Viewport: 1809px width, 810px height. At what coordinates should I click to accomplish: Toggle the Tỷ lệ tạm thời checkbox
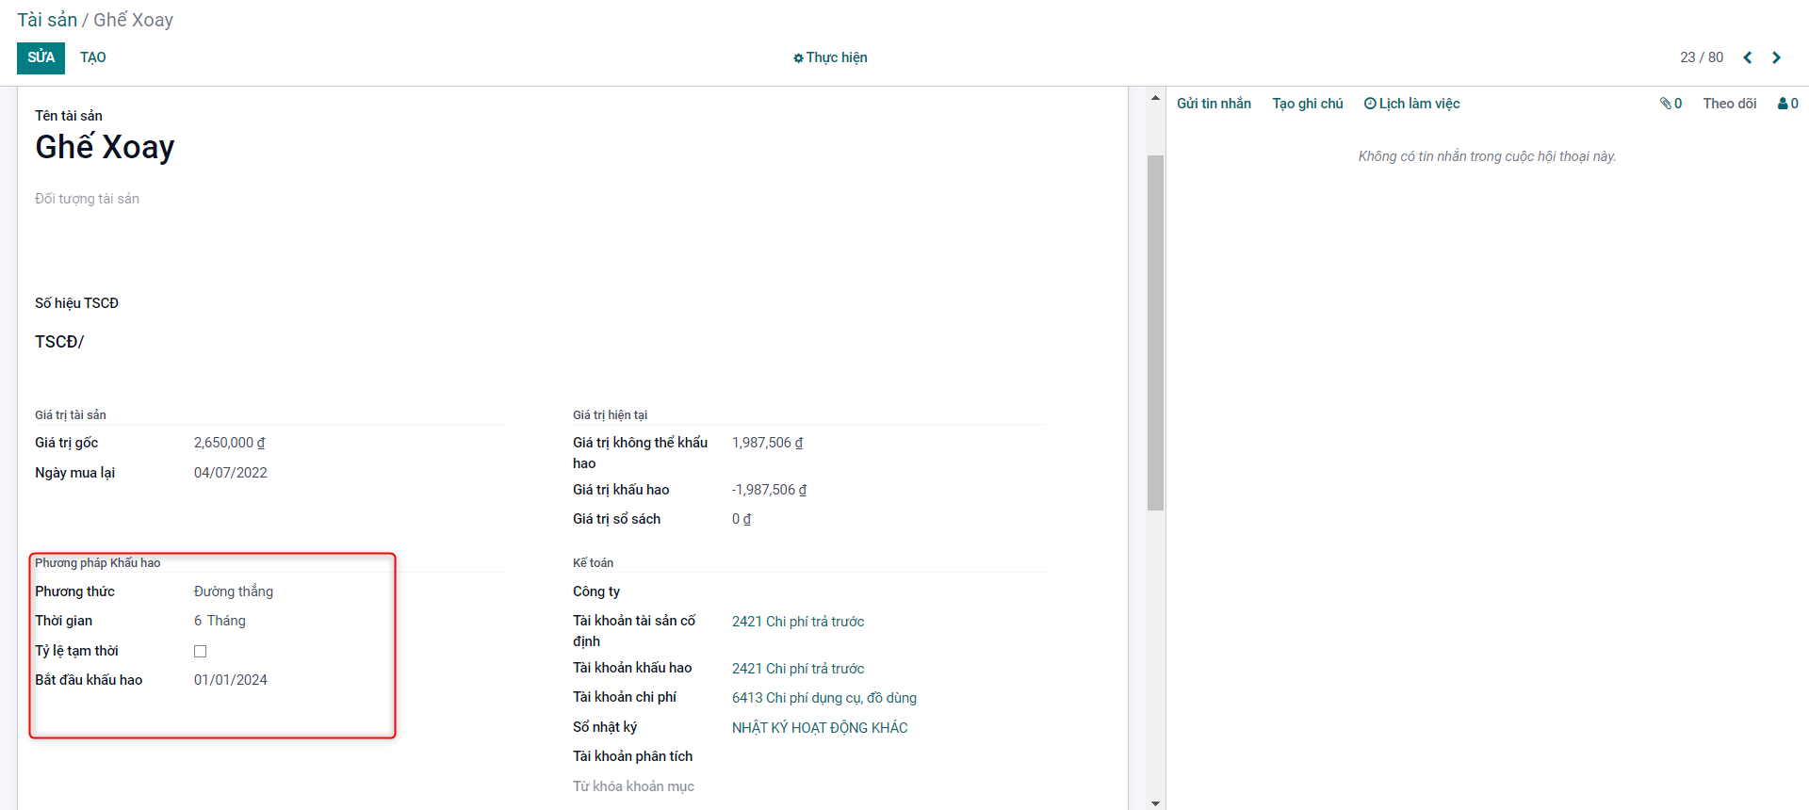tap(200, 651)
